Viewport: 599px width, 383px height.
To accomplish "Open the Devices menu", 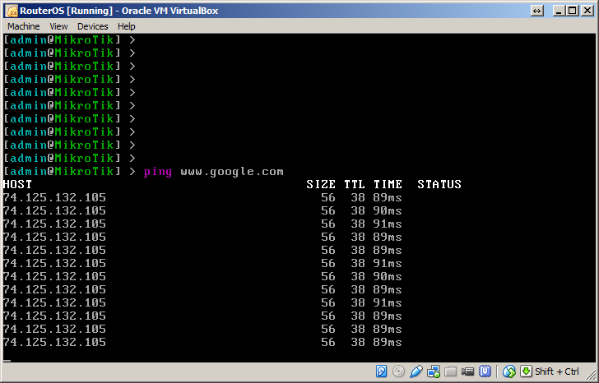I will (92, 26).
